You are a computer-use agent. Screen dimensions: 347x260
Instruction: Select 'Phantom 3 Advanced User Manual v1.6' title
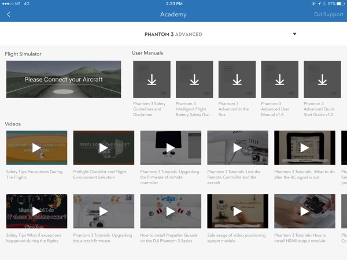tap(275, 109)
